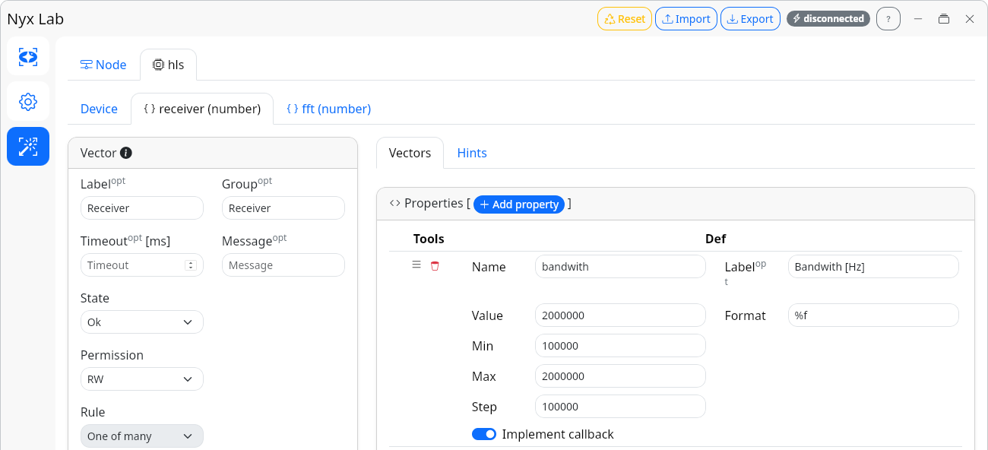
Task: Open the fft (number) tab
Action: [329, 109]
